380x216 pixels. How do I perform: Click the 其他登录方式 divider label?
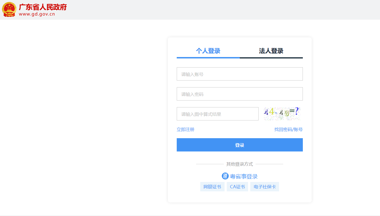(x=240, y=164)
